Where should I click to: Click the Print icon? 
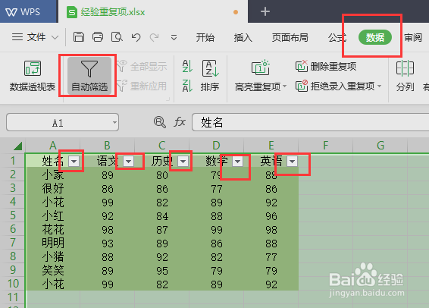coord(98,37)
